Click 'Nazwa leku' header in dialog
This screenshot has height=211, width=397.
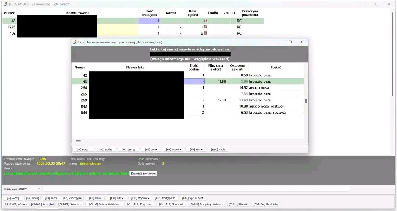(x=135, y=67)
